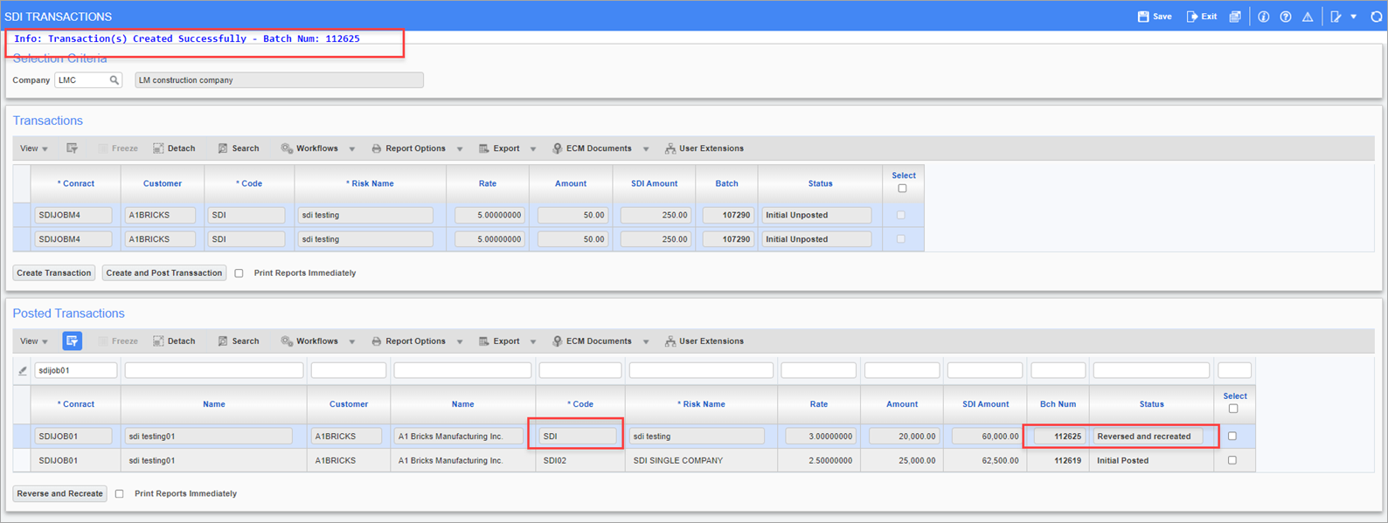Sort by Status column in Posted Transactions
Screen dimensions: 1388x523
coord(1151,404)
